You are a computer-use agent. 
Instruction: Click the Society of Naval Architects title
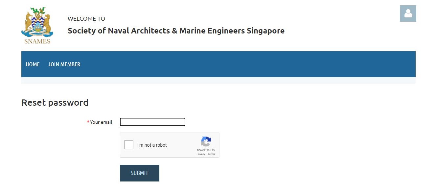176,31
